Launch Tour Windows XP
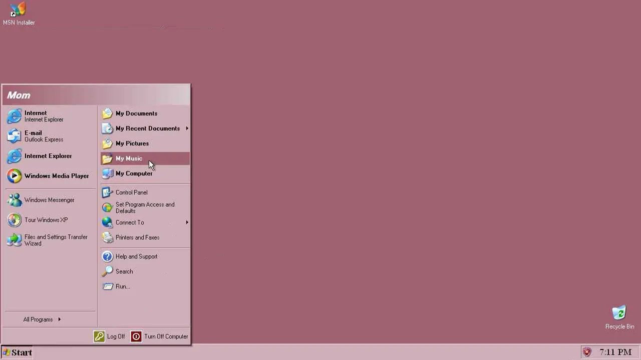 tap(50, 220)
